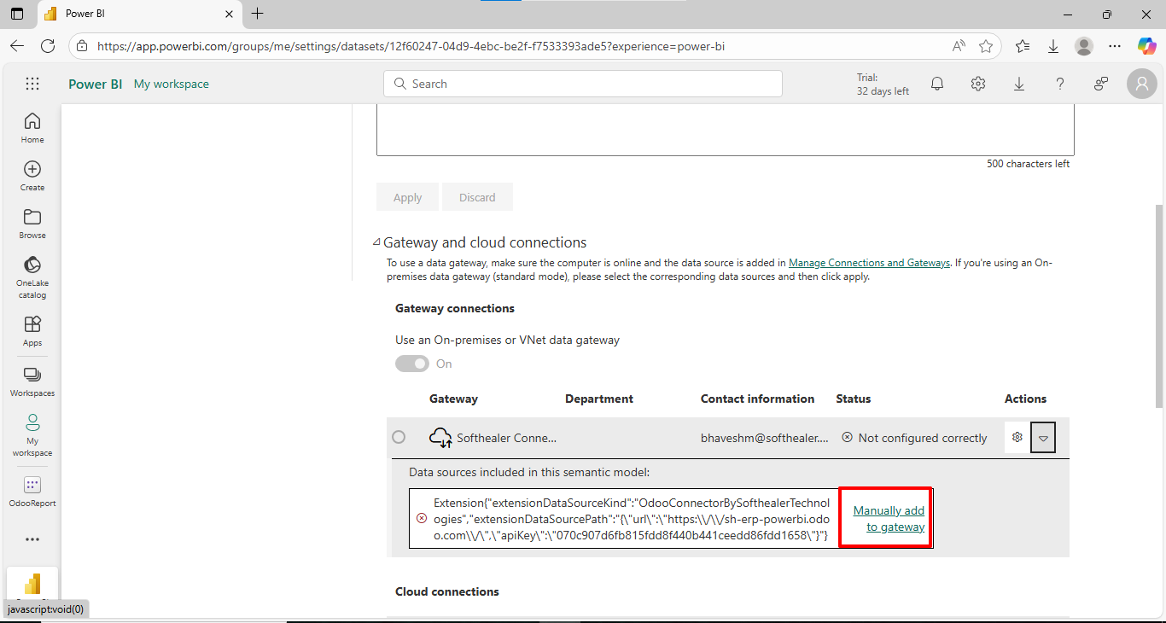Screen dimensions: 1166x623
Task: Collapse Gateway and cloud connections section
Action: pos(377,242)
